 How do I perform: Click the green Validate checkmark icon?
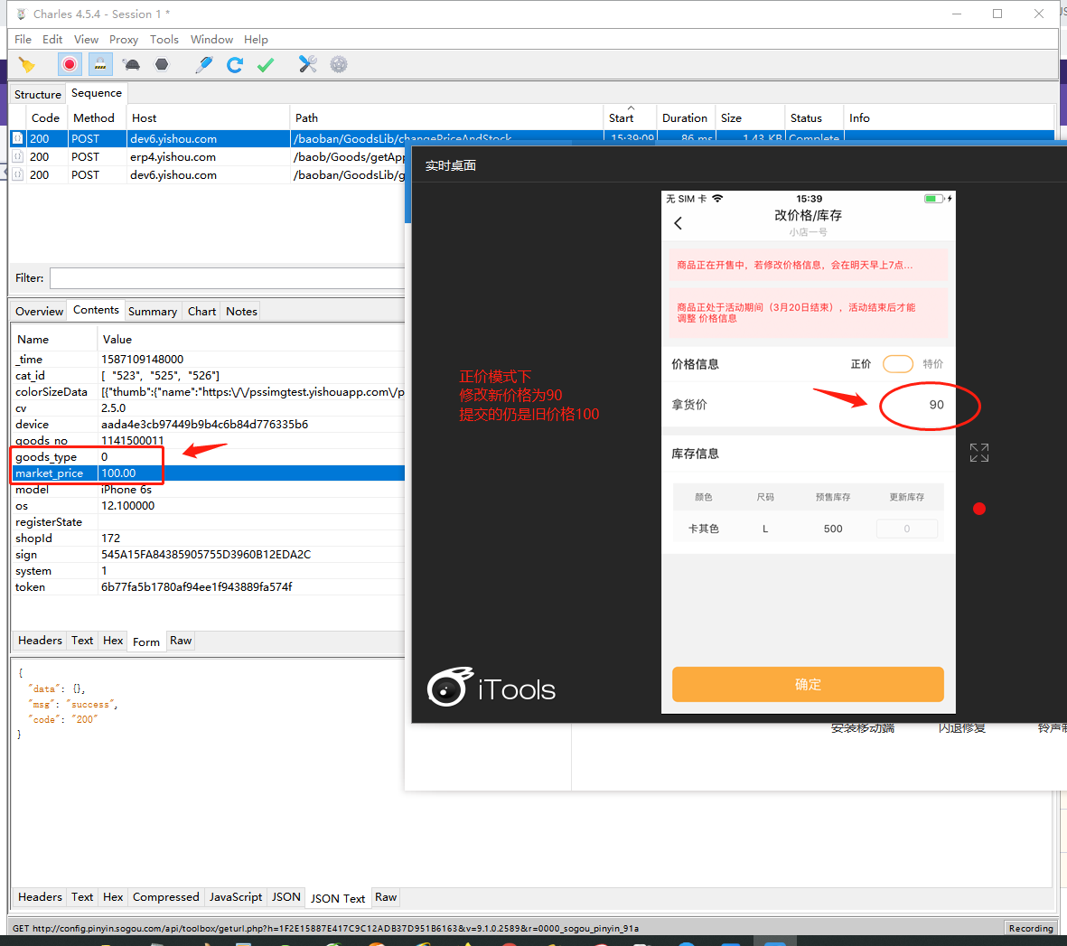(x=266, y=65)
